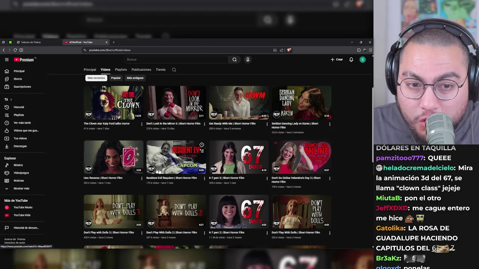479x269 pixels.
Task: Open YouTube Music link in sidebar
Action: pos(23,207)
